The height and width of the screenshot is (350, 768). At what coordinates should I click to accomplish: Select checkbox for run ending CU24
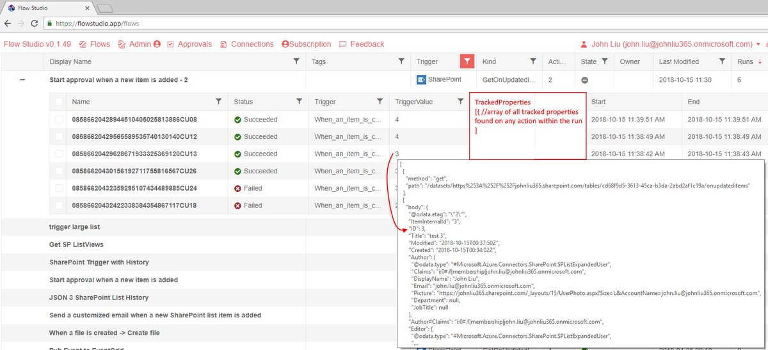[60, 189]
